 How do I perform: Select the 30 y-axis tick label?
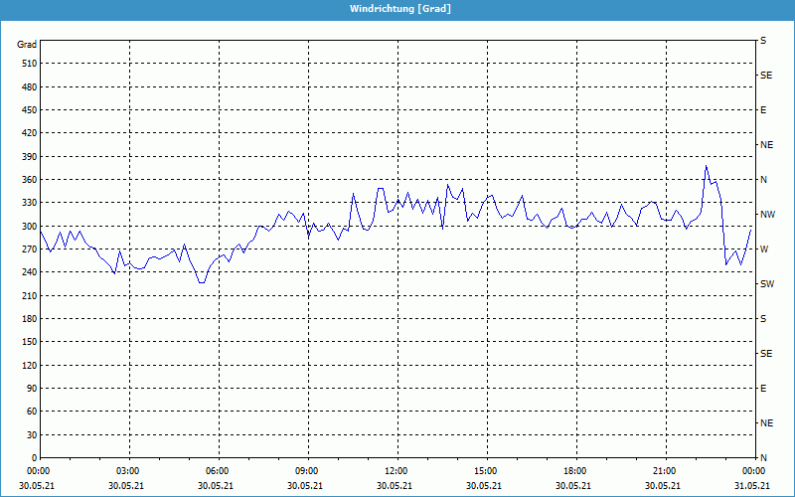coord(30,435)
